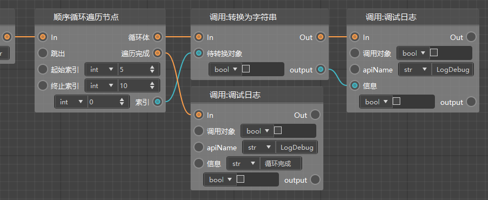Toggle 调用对象 checkbox in upper-right 调用:调试日志
Image resolution: width=488 pixels, height=200 pixels.
click(434, 52)
